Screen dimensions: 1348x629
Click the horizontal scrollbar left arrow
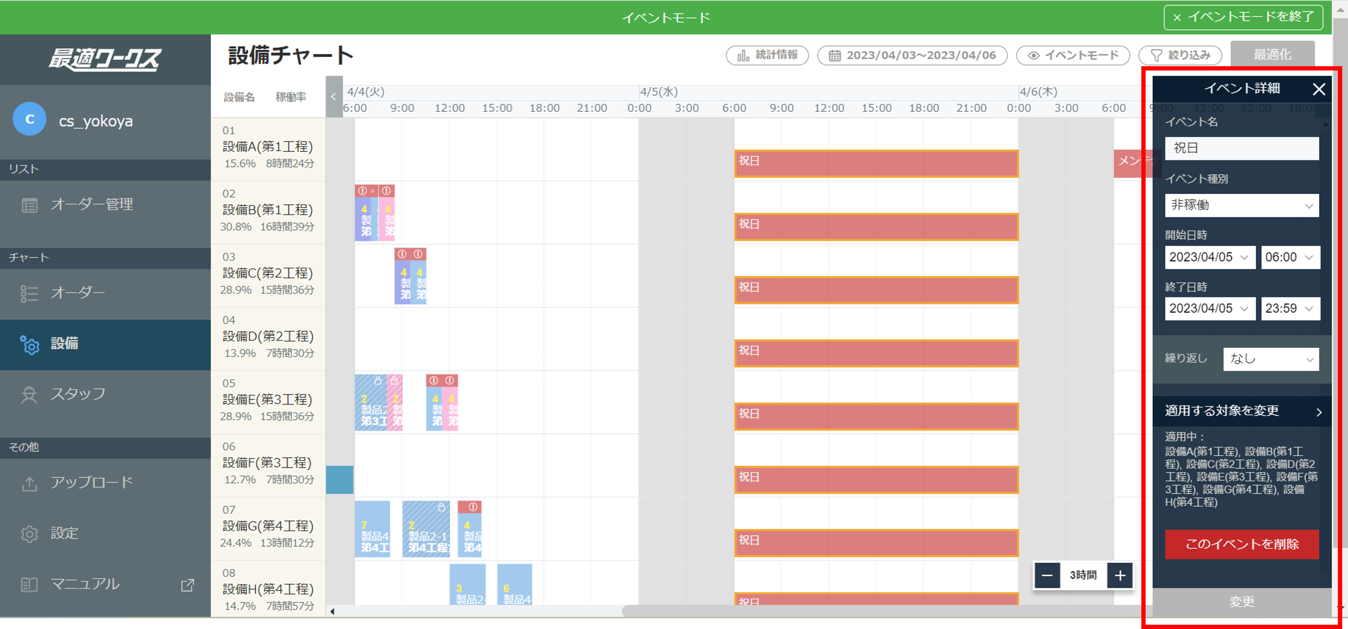click(332, 611)
